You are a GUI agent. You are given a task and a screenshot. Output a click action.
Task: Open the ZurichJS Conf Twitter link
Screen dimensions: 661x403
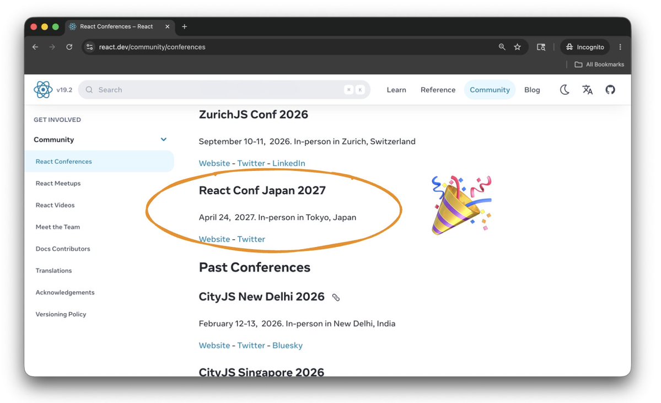click(251, 163)
